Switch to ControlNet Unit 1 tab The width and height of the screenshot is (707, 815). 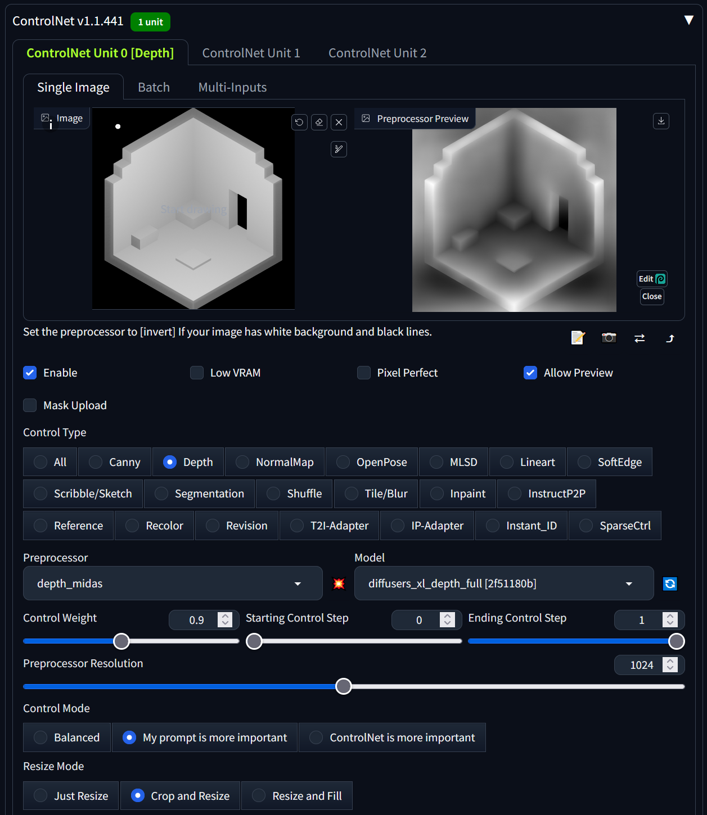[x=251, y=53]
